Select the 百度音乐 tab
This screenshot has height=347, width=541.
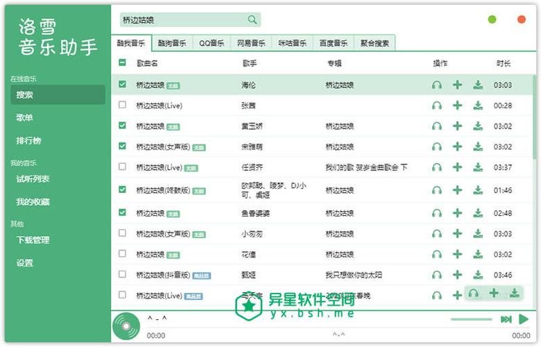pyautogui.click(x=334, y=43)
